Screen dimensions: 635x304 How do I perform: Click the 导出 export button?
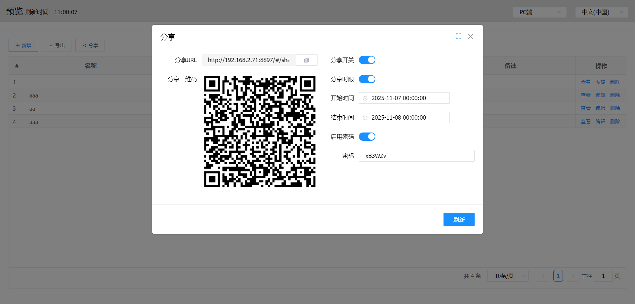[57, 45]
